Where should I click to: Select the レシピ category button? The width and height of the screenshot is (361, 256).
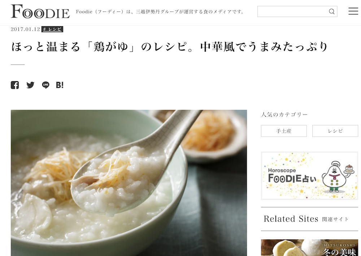pyautogui.click(x=335, y=131)
